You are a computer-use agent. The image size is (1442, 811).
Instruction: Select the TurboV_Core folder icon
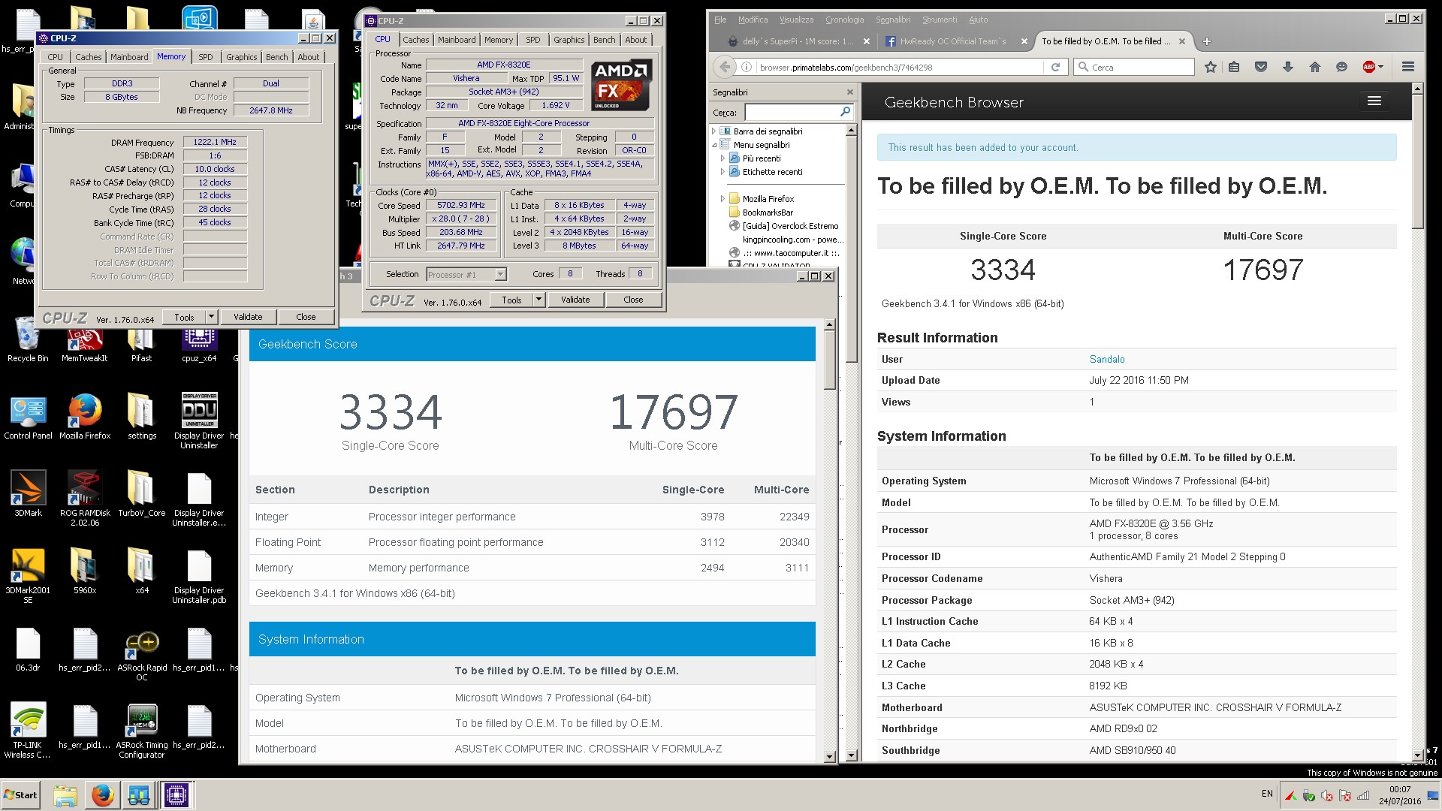coord(141,493)
